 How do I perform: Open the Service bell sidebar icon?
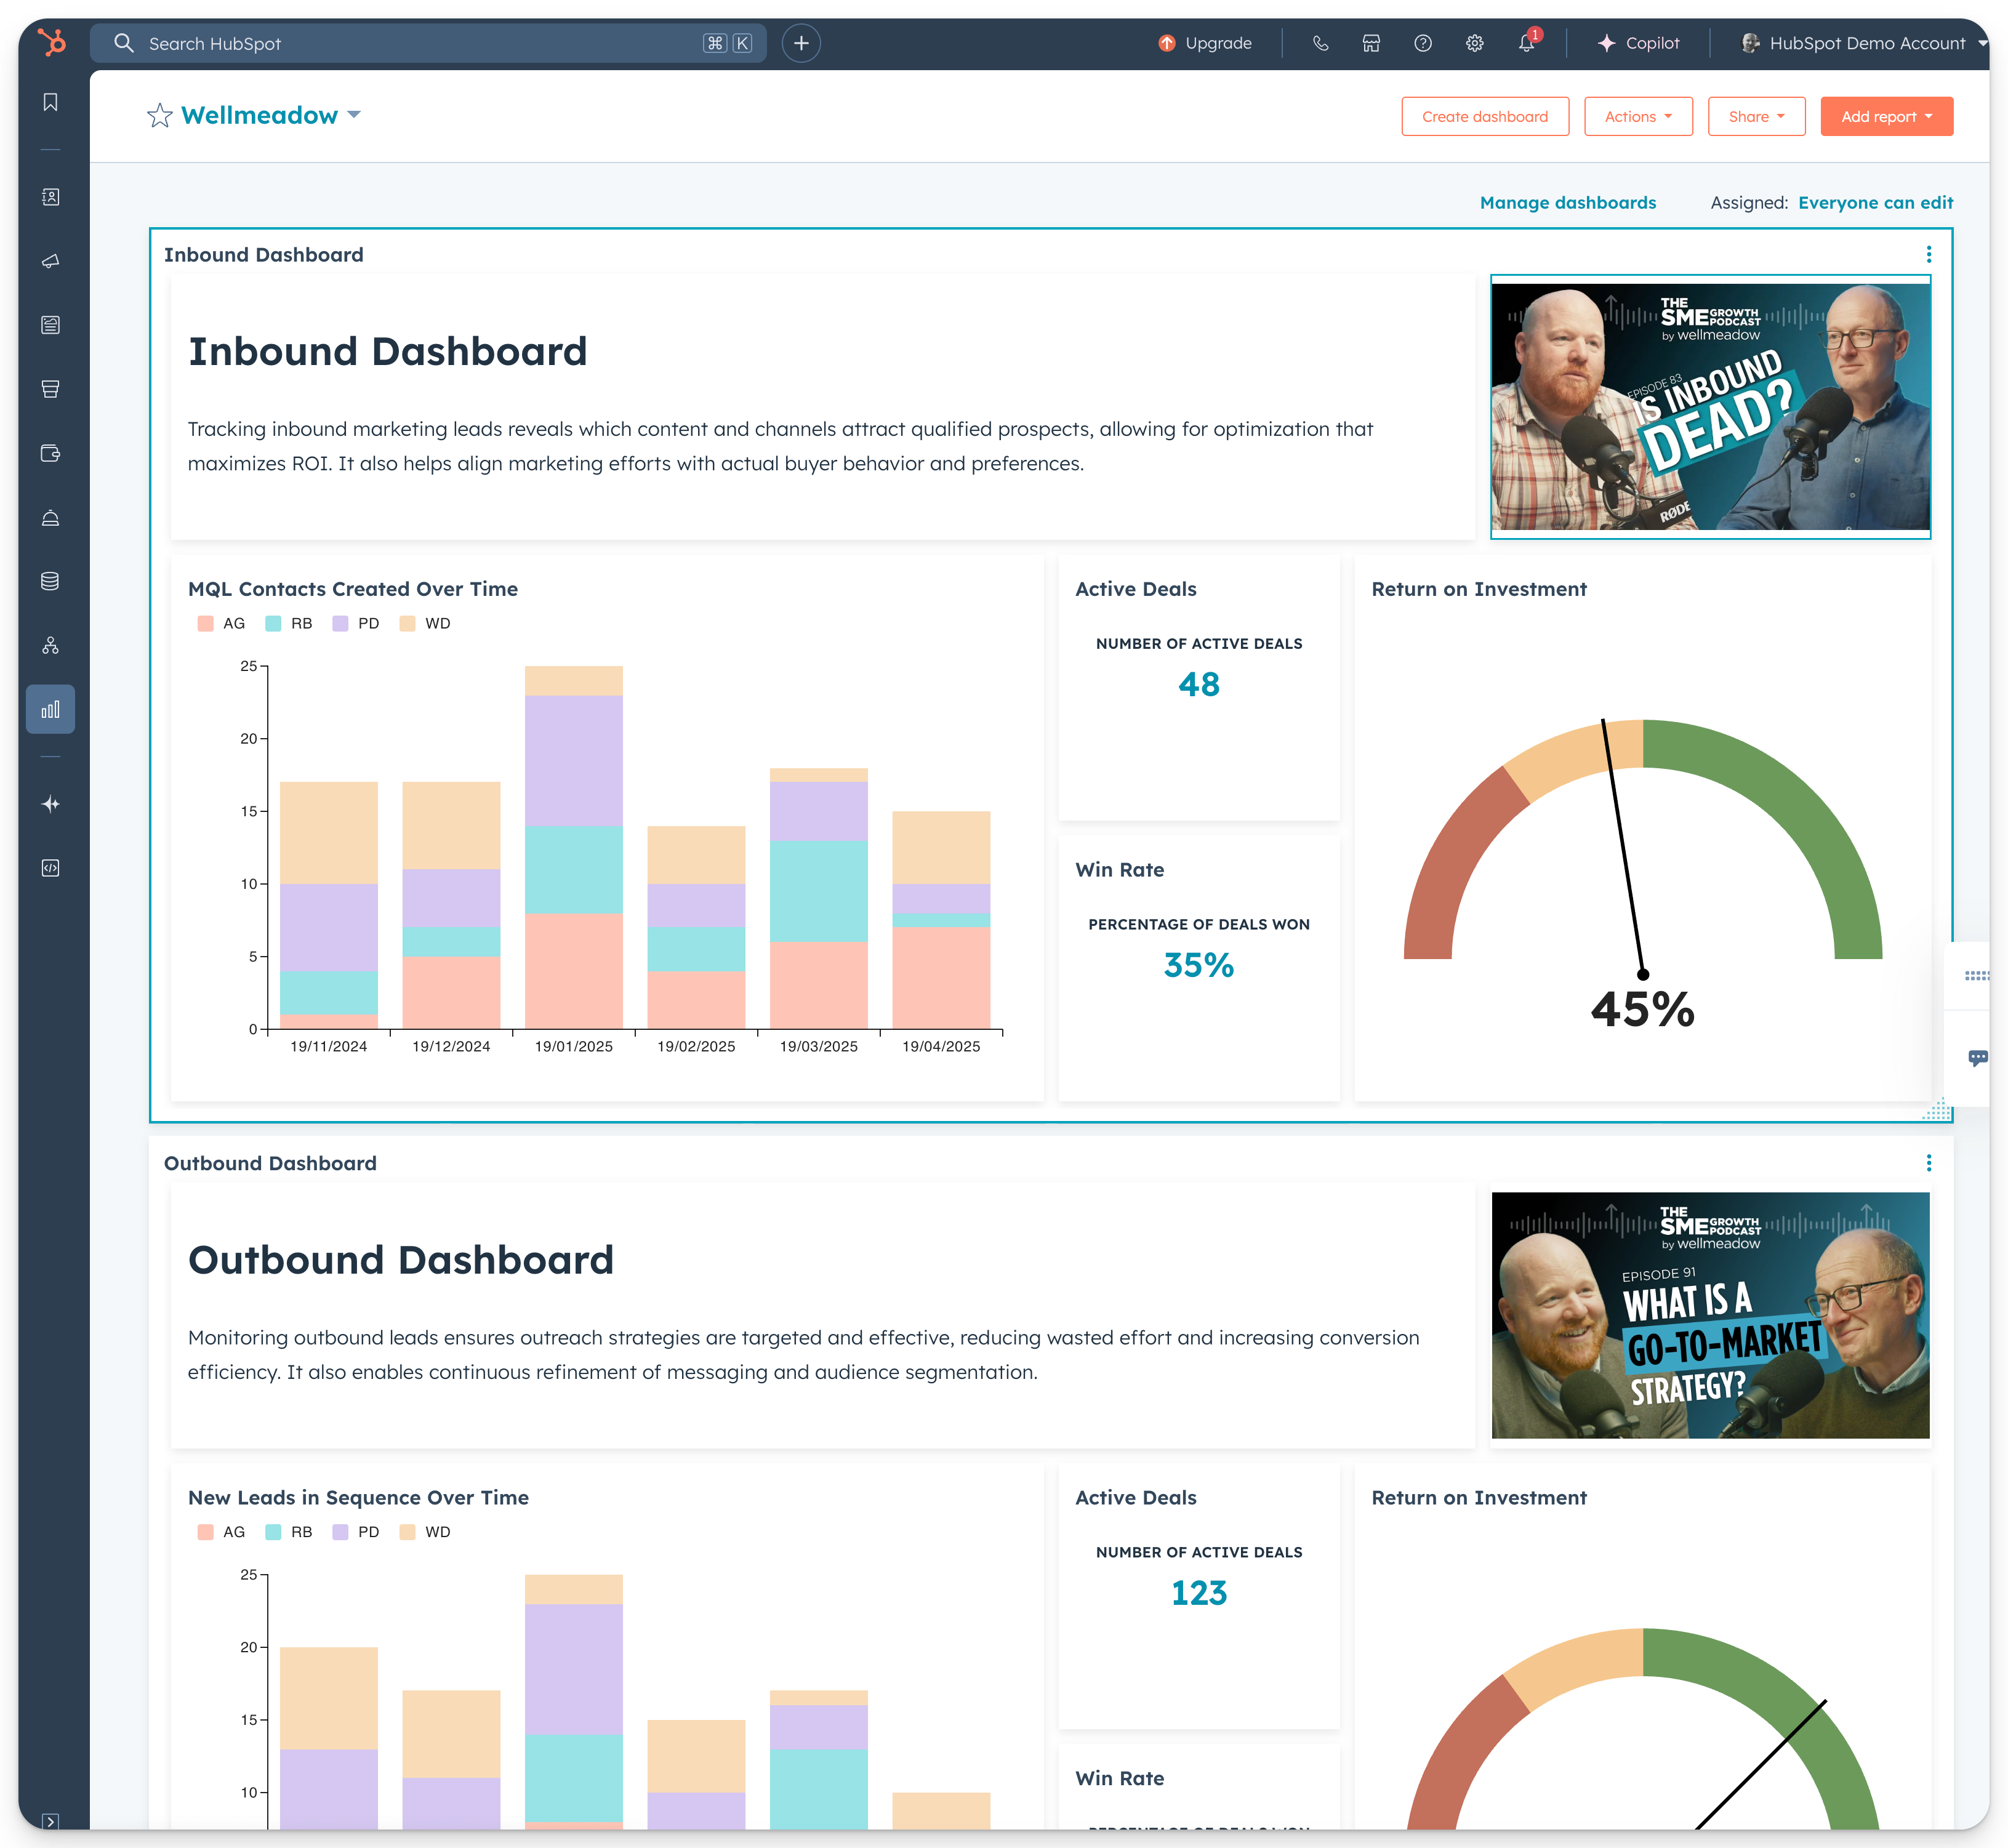[x=50, y=517]
